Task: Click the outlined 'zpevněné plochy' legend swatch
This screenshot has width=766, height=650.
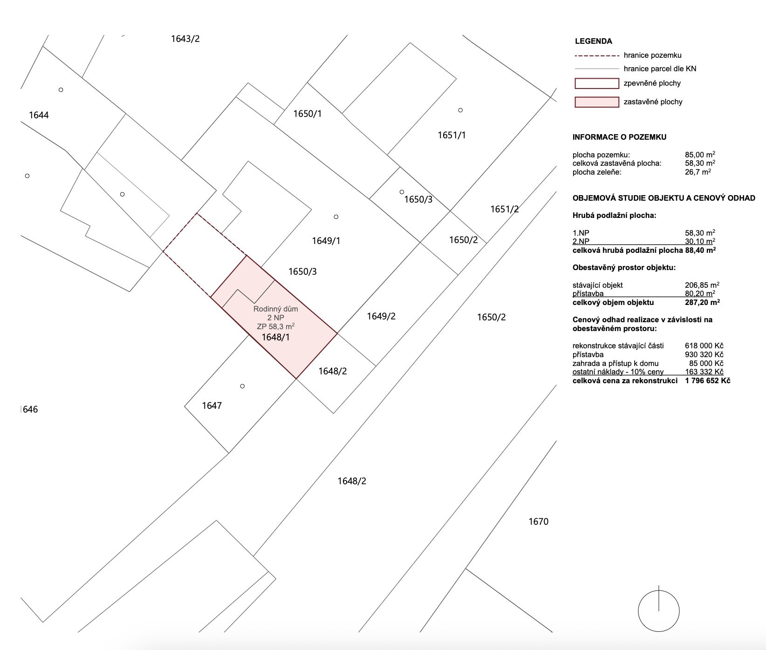Action: click(596, 84)
